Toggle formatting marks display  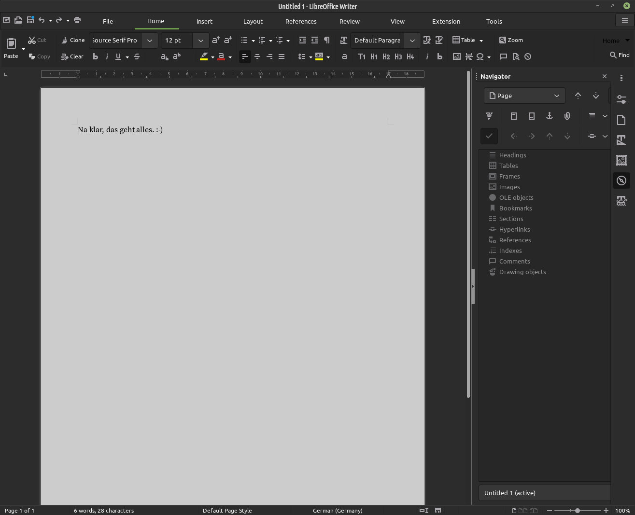326,40
